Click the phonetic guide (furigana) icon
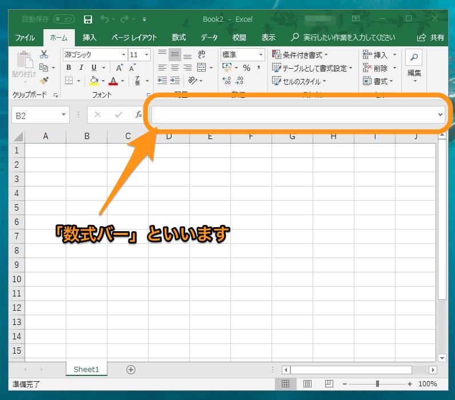This screenshot has width=455, height=400. click(x=138, y=81)
